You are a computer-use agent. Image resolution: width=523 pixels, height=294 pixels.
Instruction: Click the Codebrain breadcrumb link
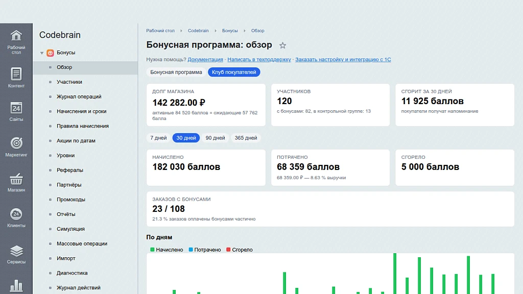coord(198,31)
